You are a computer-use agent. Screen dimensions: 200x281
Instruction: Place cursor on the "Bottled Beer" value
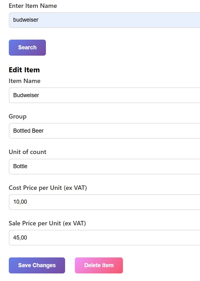click(x=28, y=131)
